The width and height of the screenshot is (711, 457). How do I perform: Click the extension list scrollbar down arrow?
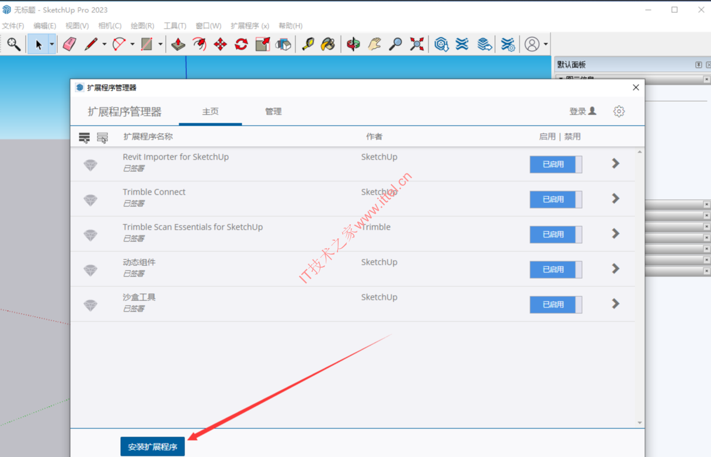coord(640,423)
